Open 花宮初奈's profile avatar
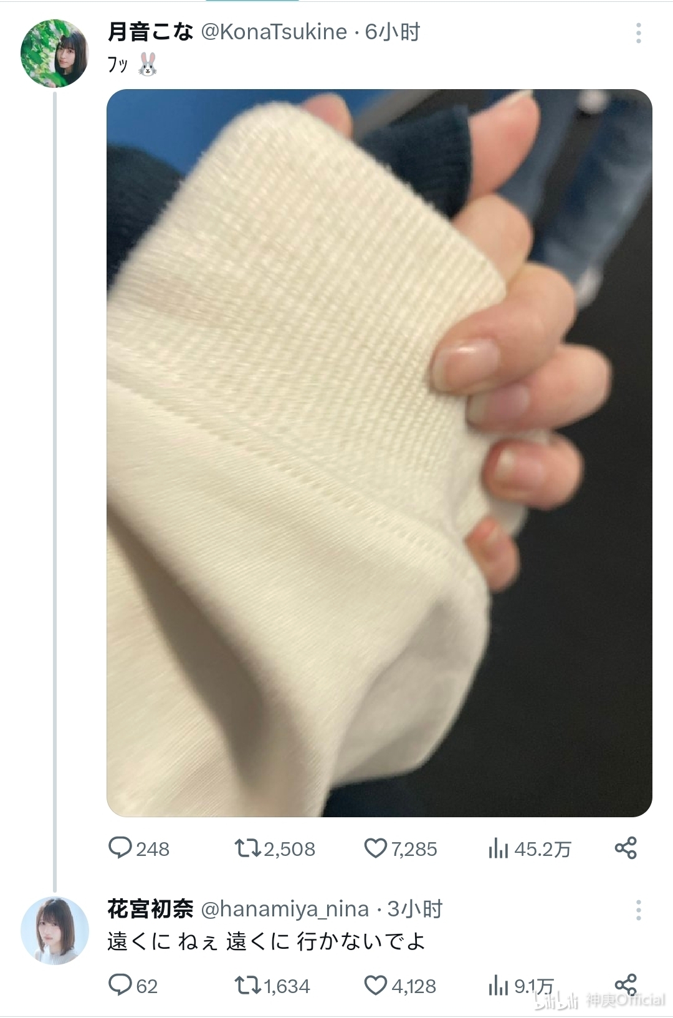The width and height of the screenshot is (673, 1018). point(55,931)
